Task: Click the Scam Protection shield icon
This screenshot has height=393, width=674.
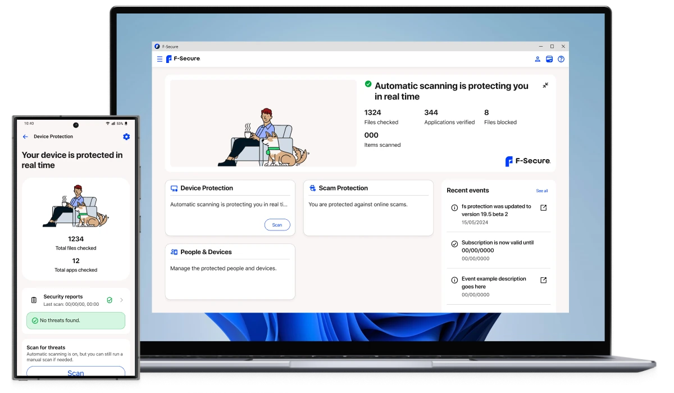Action: point(312,188)
